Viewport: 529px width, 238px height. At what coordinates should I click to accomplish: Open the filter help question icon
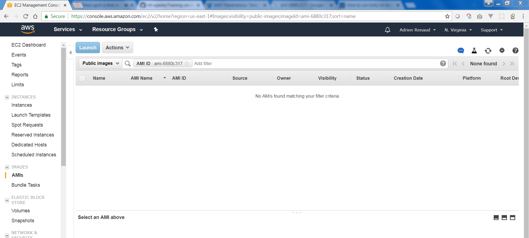pyautogui.click(x=443, y=63)
